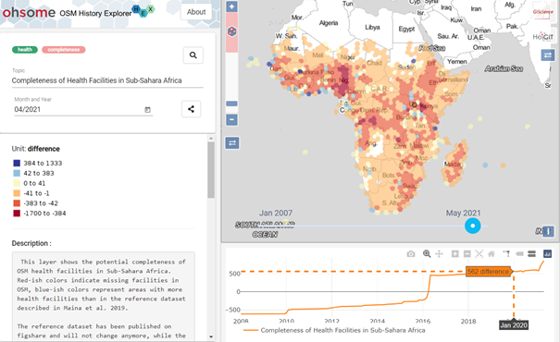Image resolution: width=560 pixels, height=342 pixels.
Task: Select the completeness tag chip
Action: pyautogui.click(x=64, y=50)
